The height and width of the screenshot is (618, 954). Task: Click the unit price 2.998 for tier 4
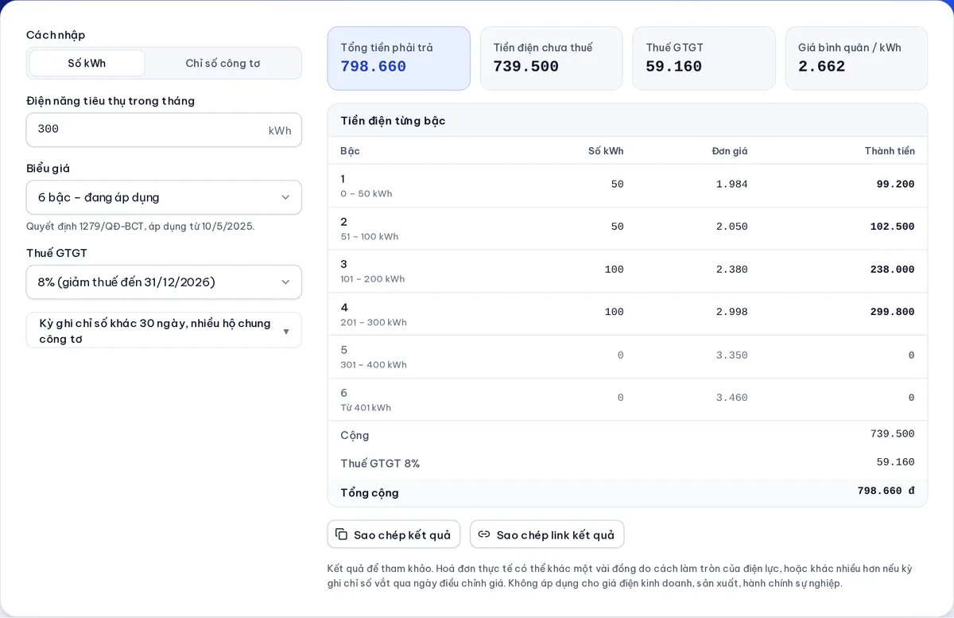coord(731,313)
